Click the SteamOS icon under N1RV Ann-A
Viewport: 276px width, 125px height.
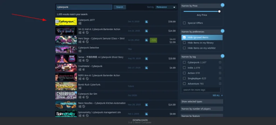tap(87, 79)
